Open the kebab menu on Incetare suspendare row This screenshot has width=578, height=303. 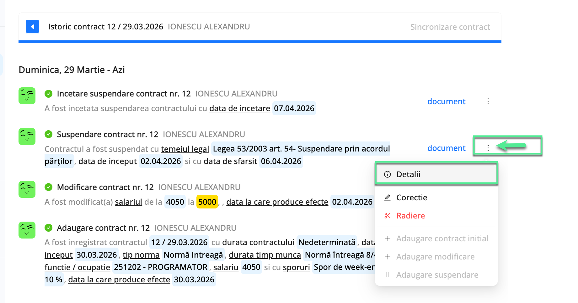488,101
